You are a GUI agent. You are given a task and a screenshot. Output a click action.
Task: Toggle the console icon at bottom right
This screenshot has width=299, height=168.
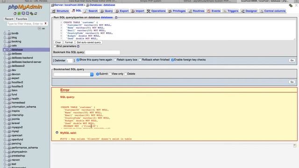294,145
